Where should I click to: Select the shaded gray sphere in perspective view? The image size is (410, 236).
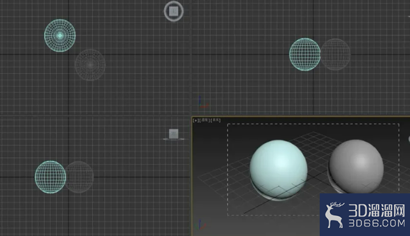click(356, 167)
